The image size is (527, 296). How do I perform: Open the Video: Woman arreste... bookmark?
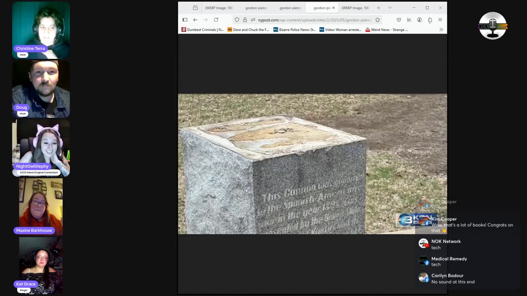tap(340, 30)
